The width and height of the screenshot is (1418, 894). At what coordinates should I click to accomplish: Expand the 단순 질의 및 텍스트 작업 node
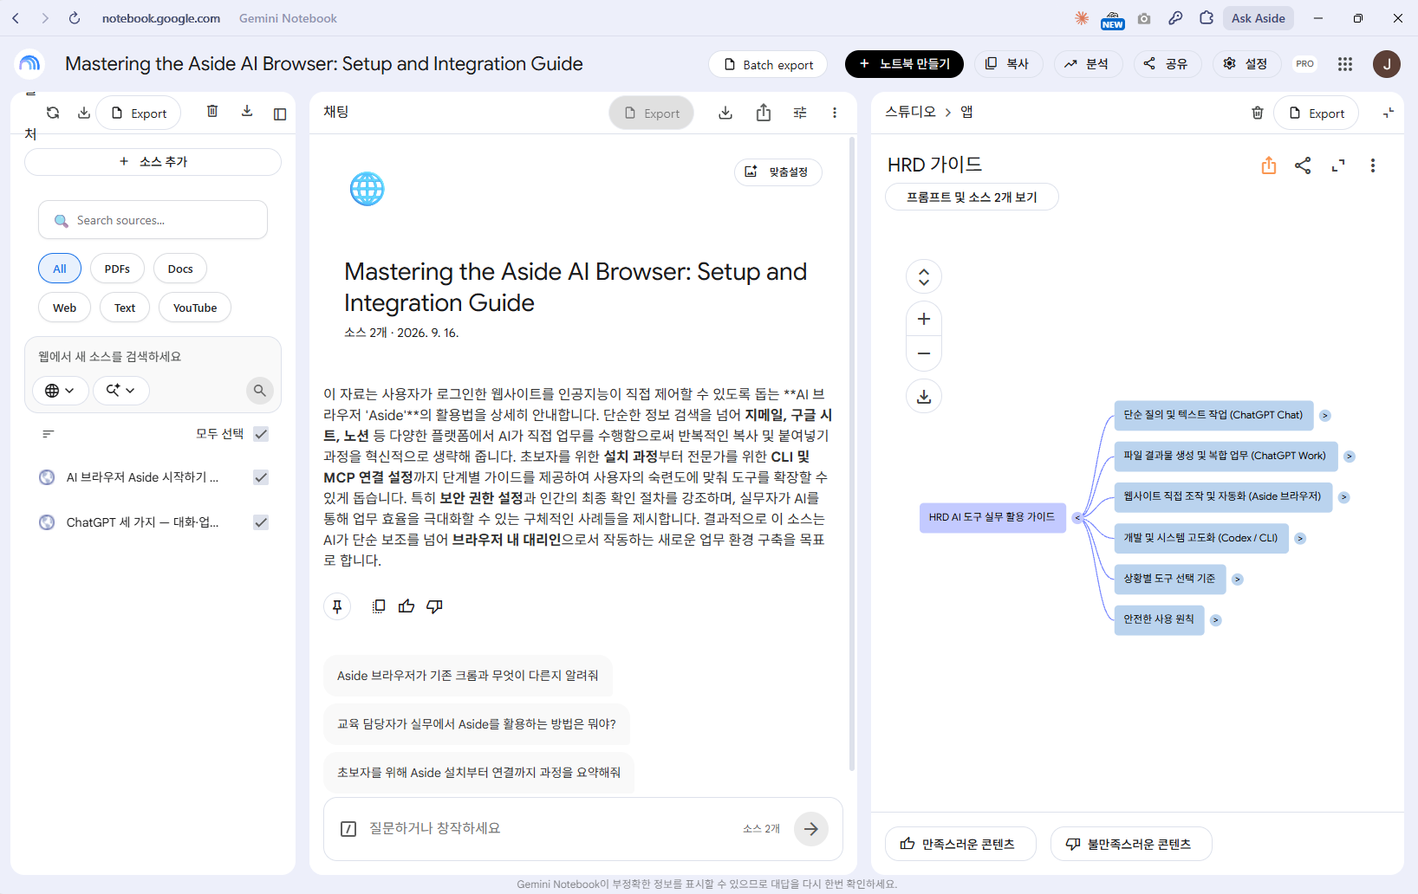[1325, 416]
